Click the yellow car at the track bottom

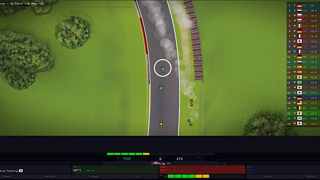[161, 125]
